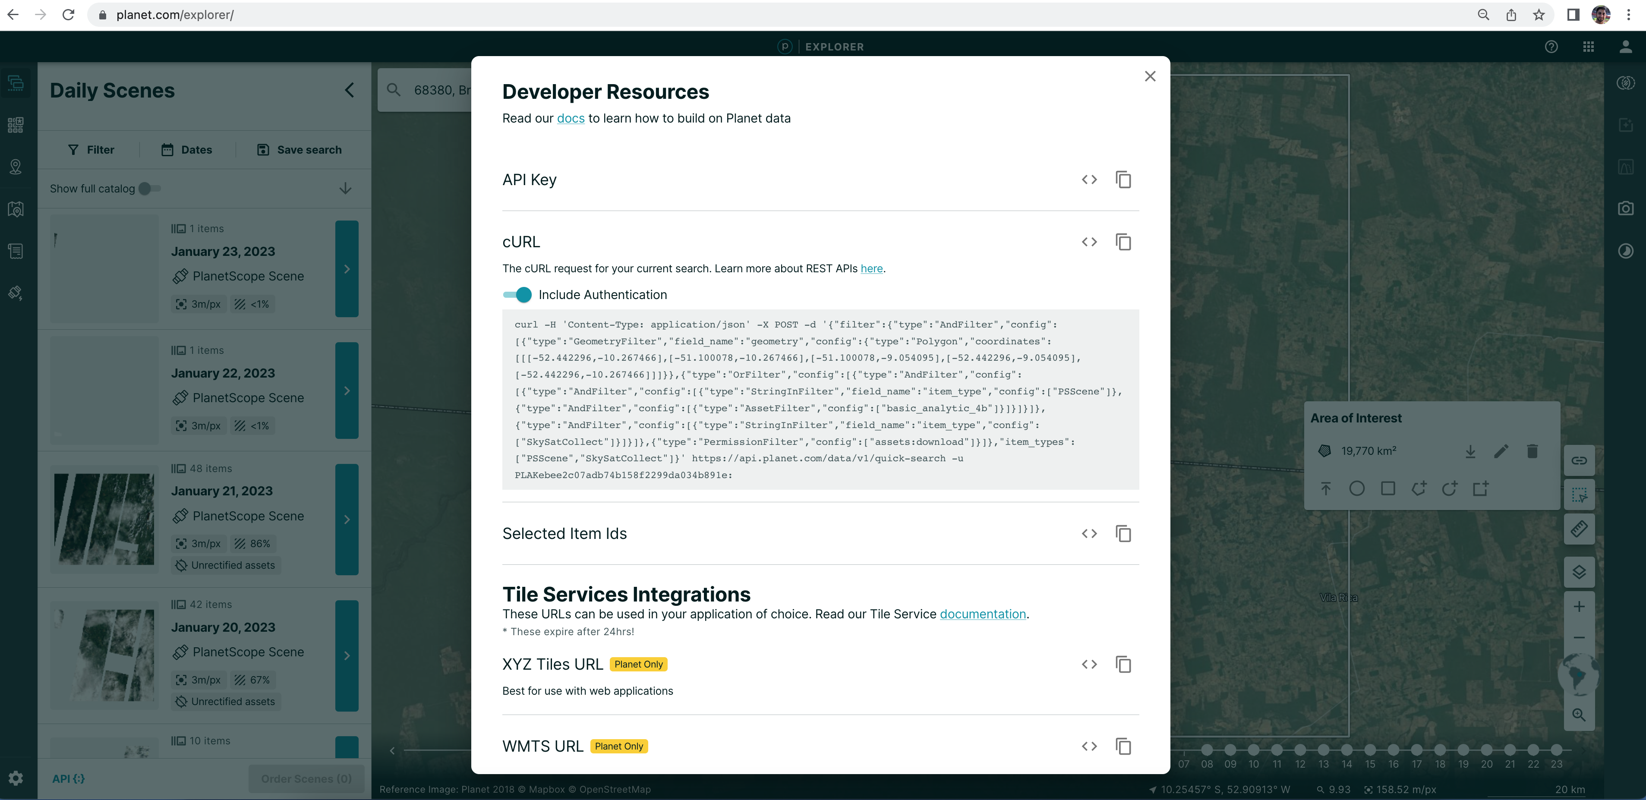This screenshot has height=800, width=1646.
Task: Copy the cURL request
Action: pos(1123,242)
